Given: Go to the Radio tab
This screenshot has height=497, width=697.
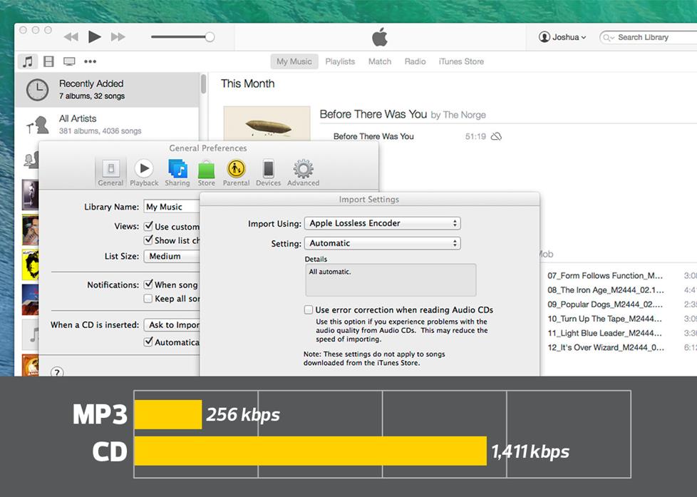Looking at the screenshot, I should (x=415, y=61).
